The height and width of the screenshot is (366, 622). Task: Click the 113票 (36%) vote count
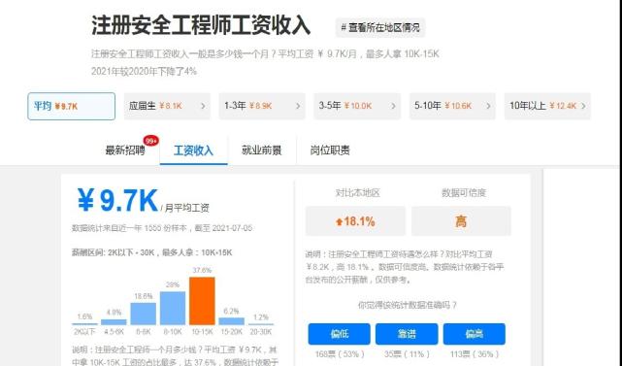point(475,354)
